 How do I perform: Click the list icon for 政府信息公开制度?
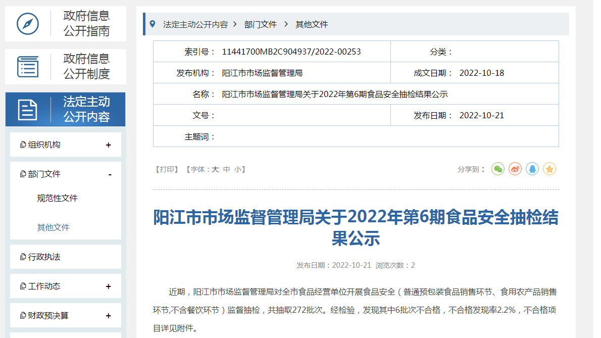pos(28,67)
